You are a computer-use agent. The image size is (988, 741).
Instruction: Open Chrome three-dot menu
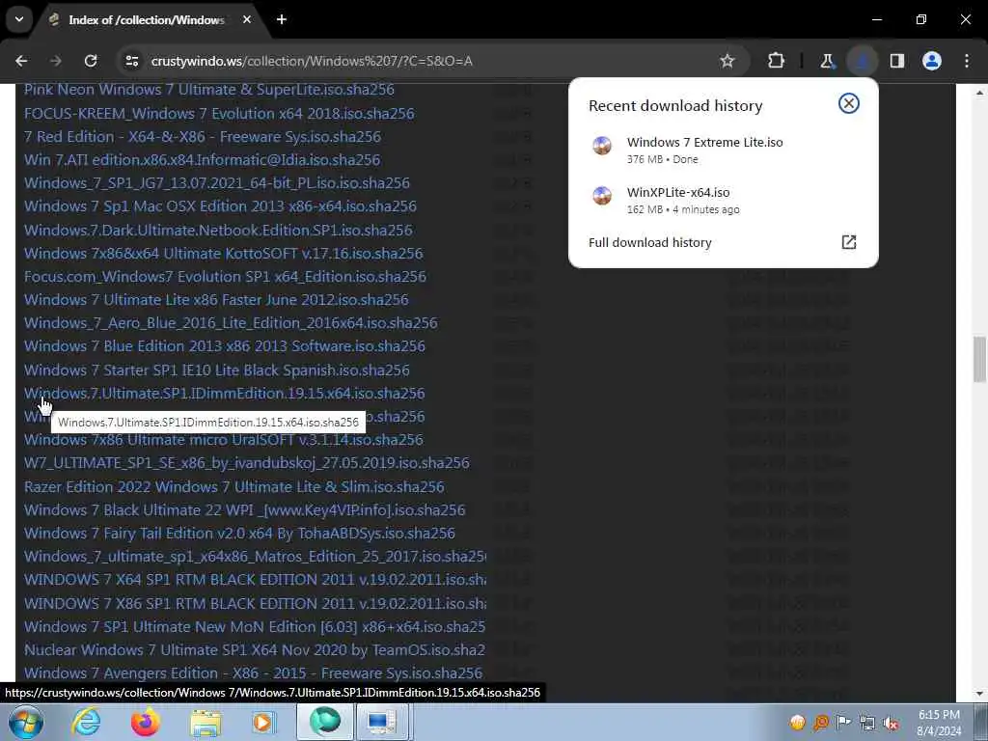967,61
